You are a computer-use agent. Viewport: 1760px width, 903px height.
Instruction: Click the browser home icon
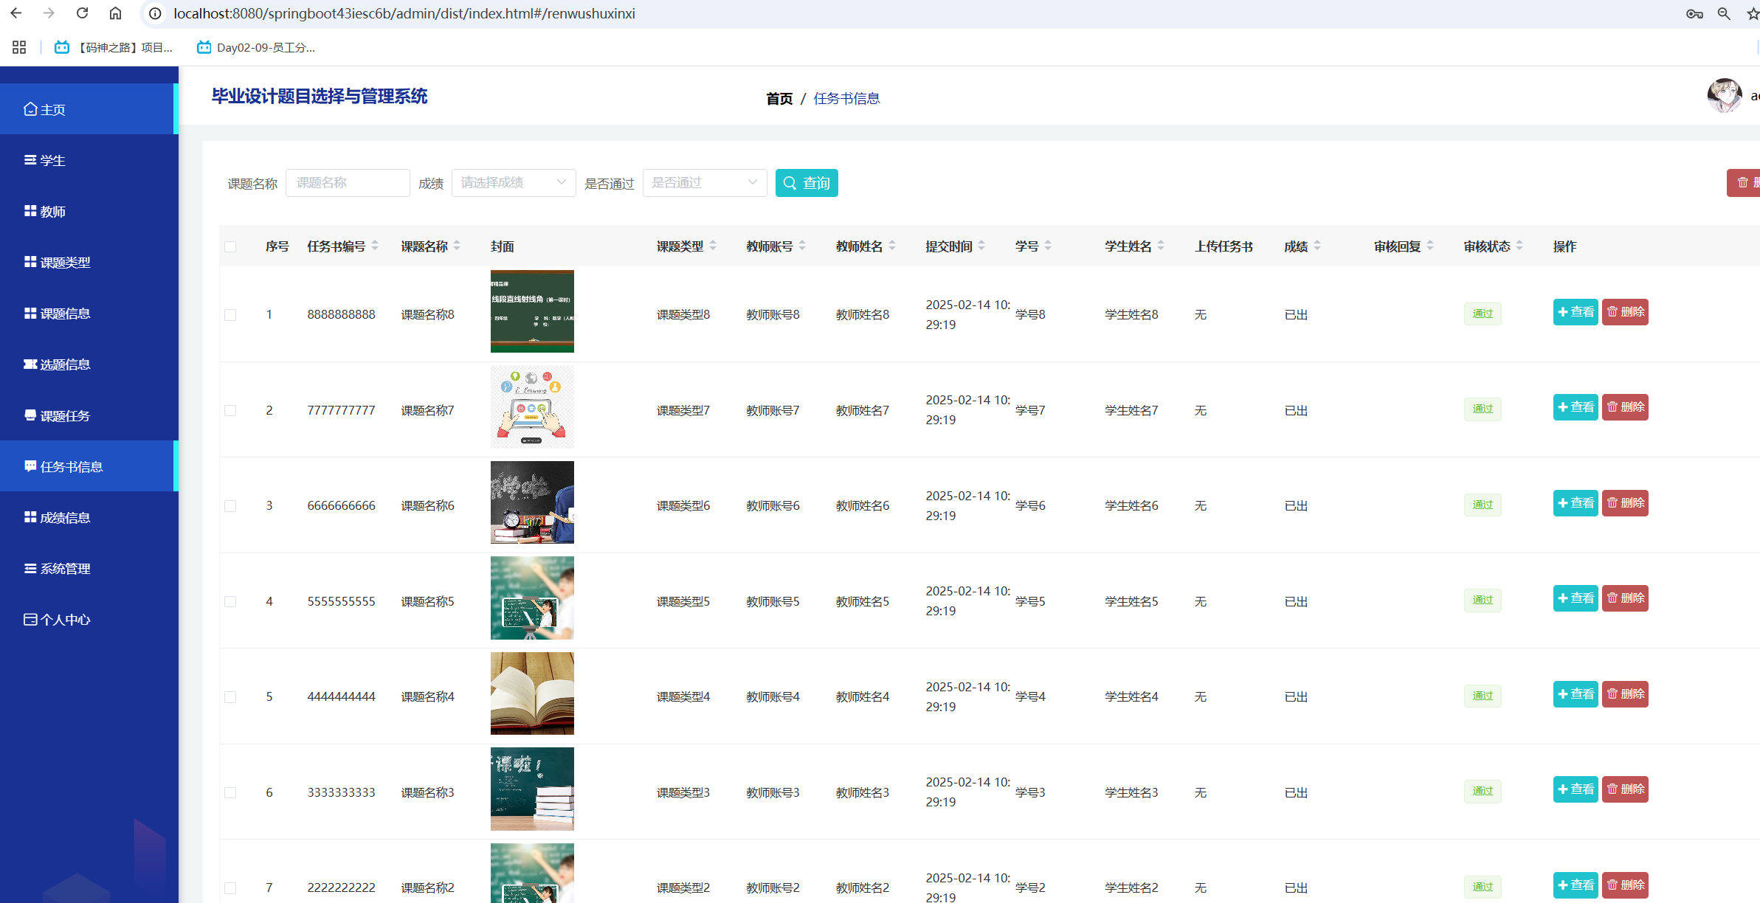(115, 13)
